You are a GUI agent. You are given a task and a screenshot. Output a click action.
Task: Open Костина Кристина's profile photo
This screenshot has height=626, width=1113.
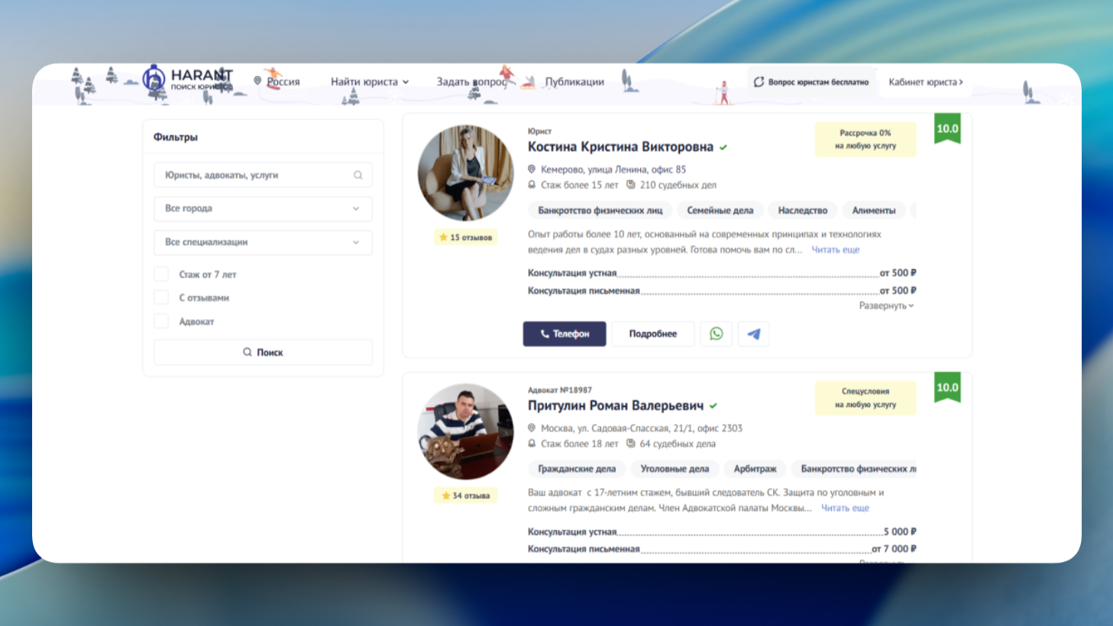tap(465, 173)
